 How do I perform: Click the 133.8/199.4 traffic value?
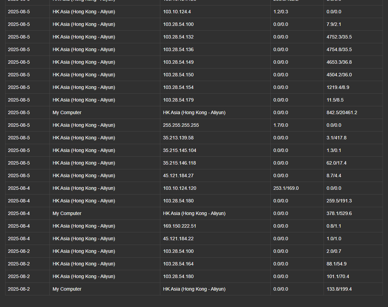click(x=339, y=289)
